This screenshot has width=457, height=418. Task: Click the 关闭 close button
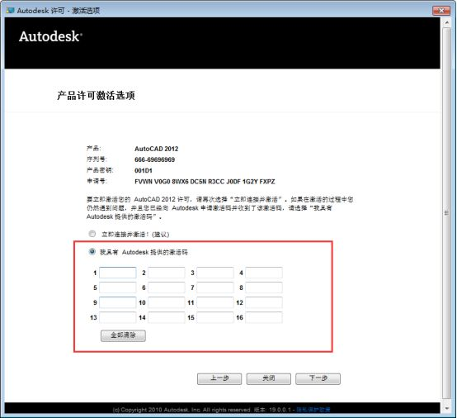click(268, 378)
